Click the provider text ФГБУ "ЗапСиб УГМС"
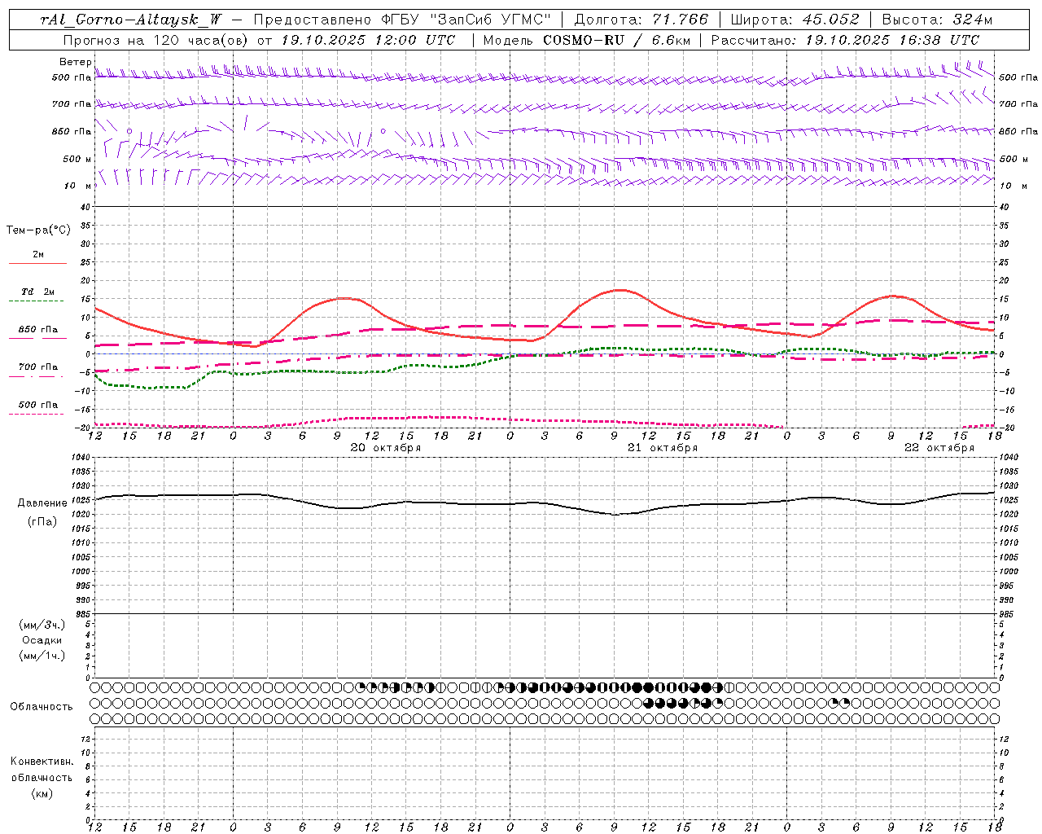1042x834 pixels. [466, 20]
